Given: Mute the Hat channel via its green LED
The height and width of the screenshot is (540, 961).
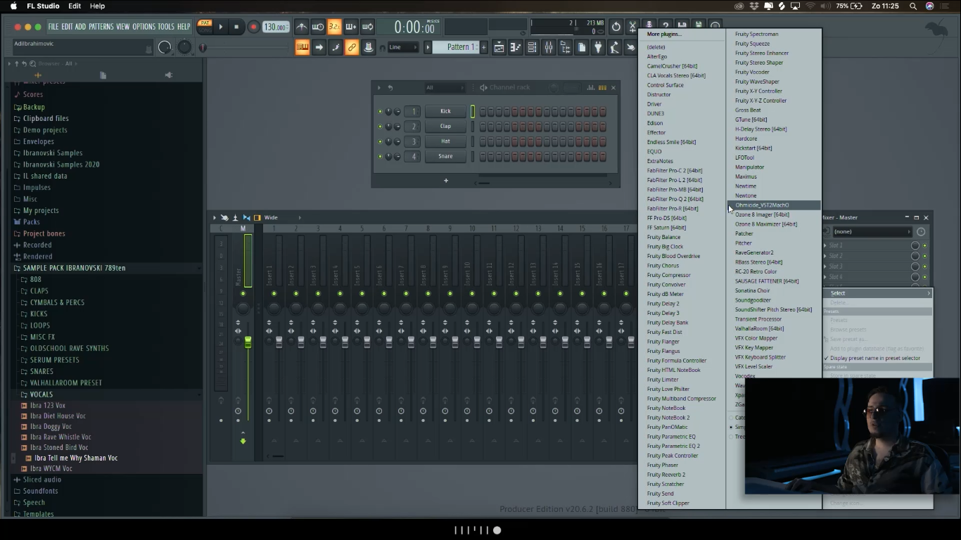Looking at the screenshot, I should [x=380, y=141].
